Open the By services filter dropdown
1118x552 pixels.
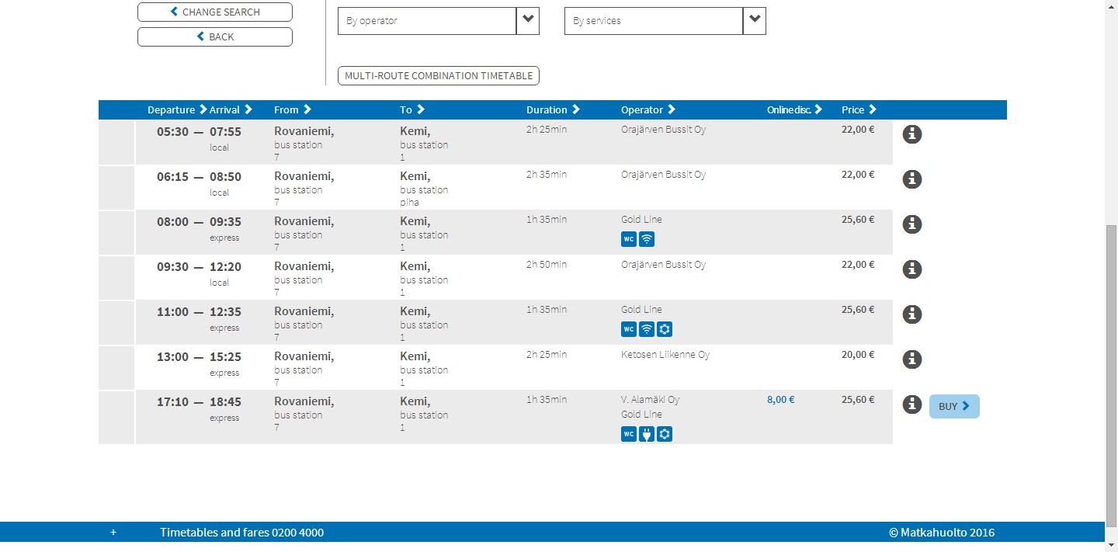(665, 21)
